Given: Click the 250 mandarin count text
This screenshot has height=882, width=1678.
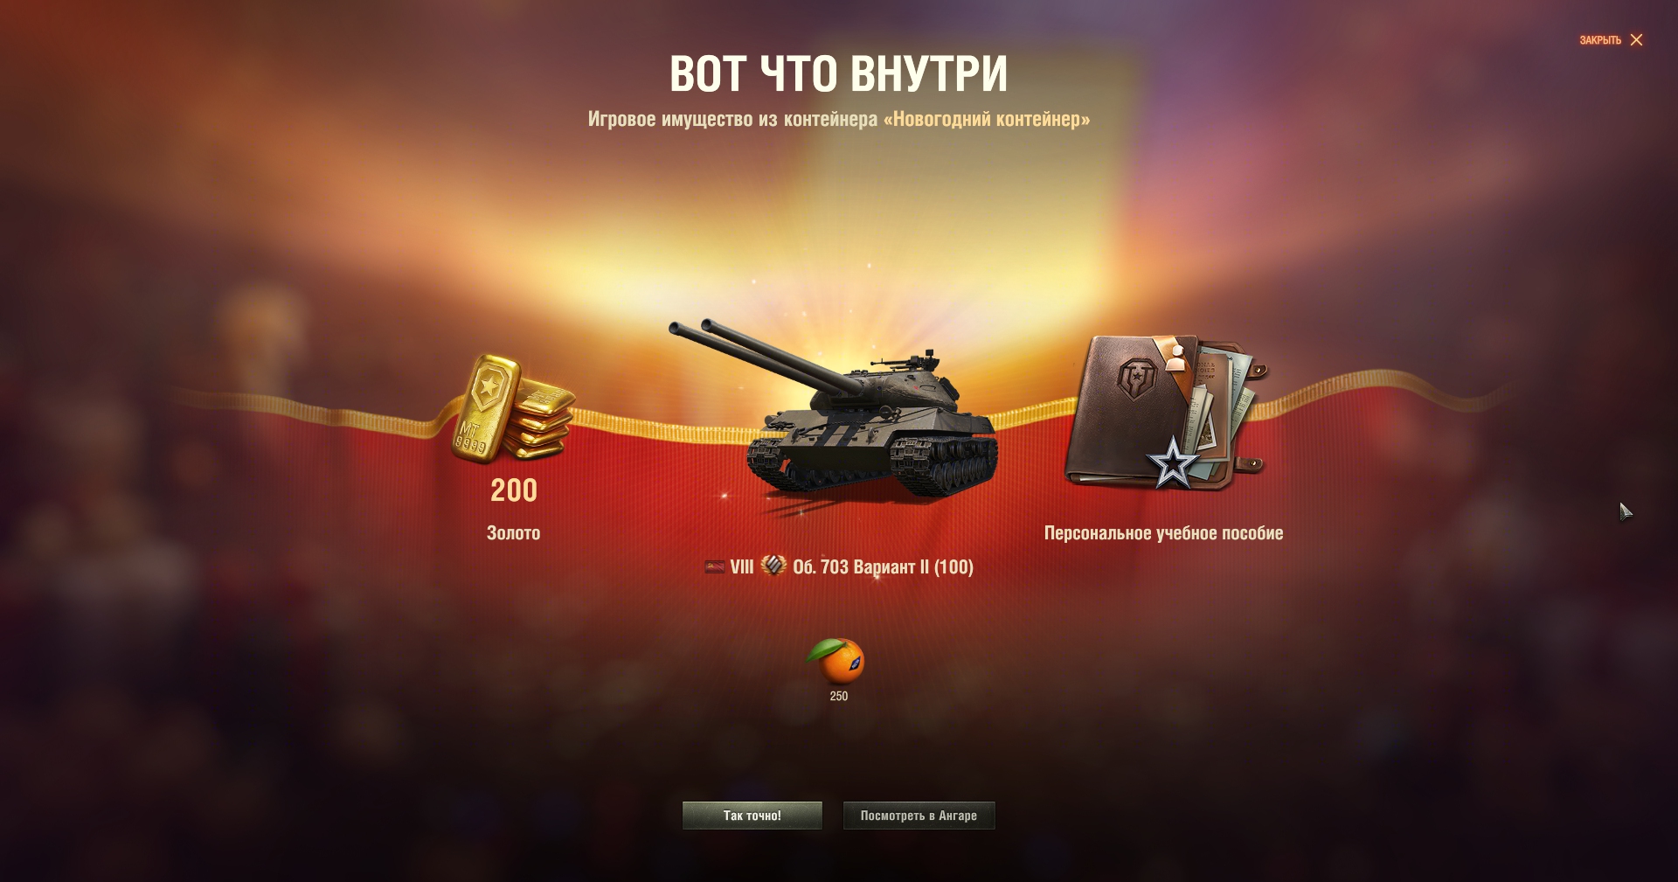Looking at the screenshot, I should click(x=839, y=697).
